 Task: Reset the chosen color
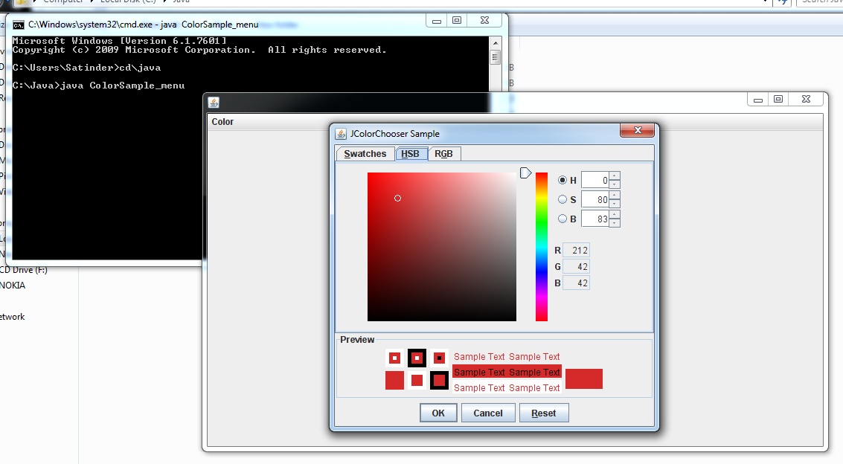point(544,413)
